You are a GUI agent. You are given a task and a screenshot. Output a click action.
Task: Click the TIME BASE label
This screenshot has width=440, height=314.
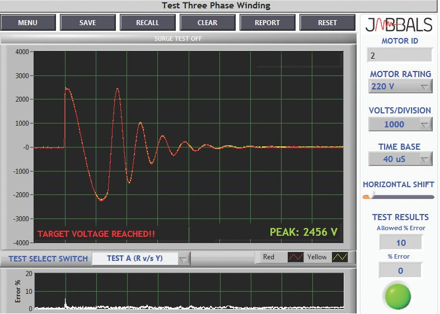point(399,147)
